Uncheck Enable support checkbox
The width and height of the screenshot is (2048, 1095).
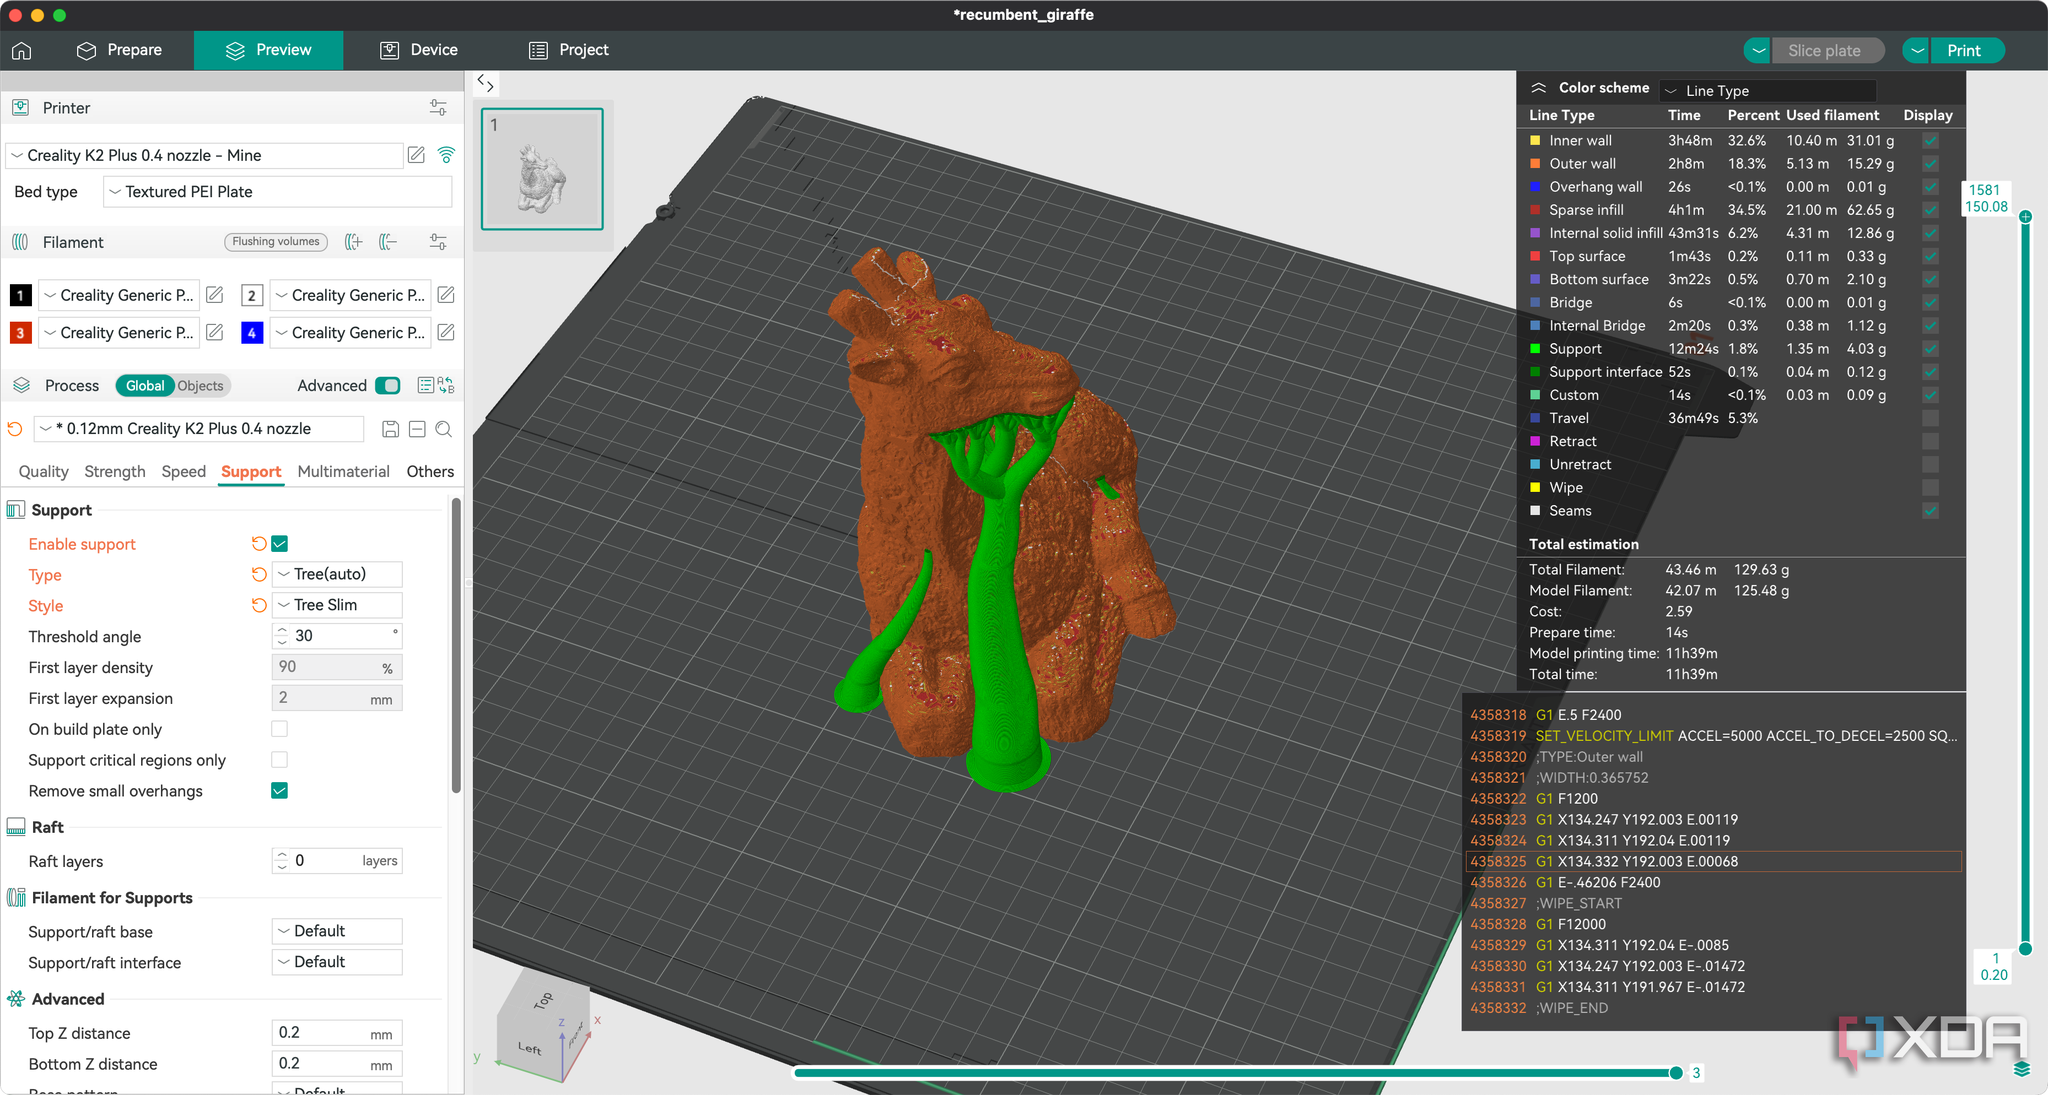click(x=279, y=544)
